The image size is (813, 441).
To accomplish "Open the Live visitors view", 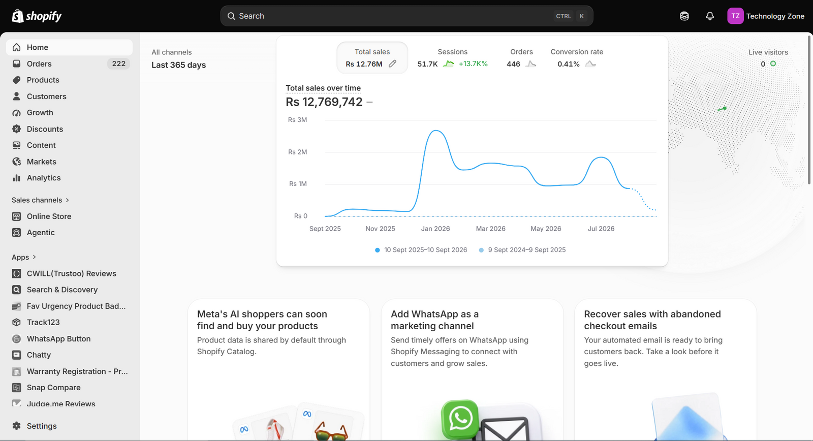I will pyautogui.click(x=768, y=58).
